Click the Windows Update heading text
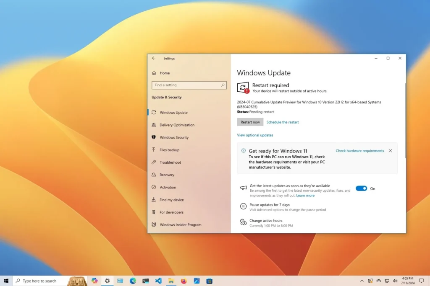Viewport: 430px width, 286px height. pyautogui.click(x=264, y=73)
